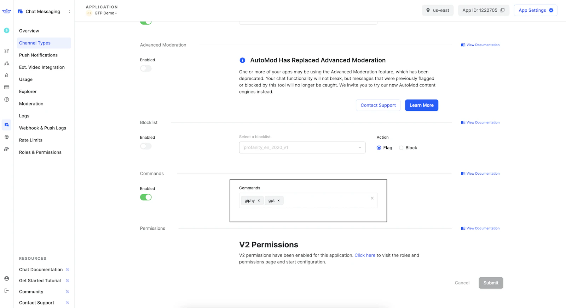
Task: Expand the Chat Messaging product switcher
Action: pyautogui.click(x=44, y=11)
